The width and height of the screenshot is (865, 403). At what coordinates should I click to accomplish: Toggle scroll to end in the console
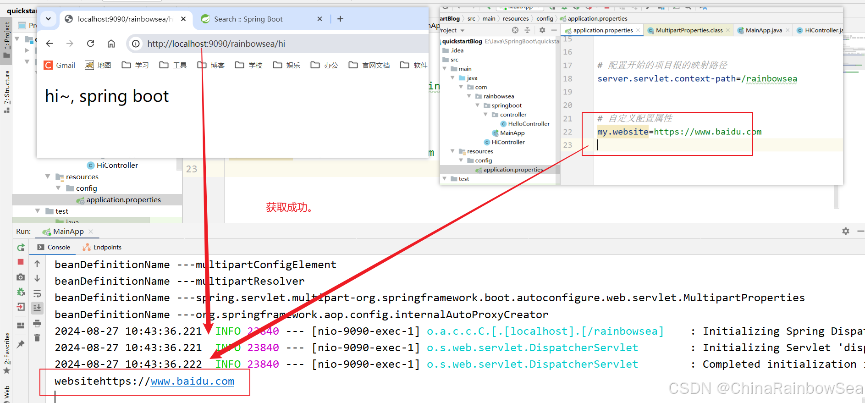click(x=37, y=308)
